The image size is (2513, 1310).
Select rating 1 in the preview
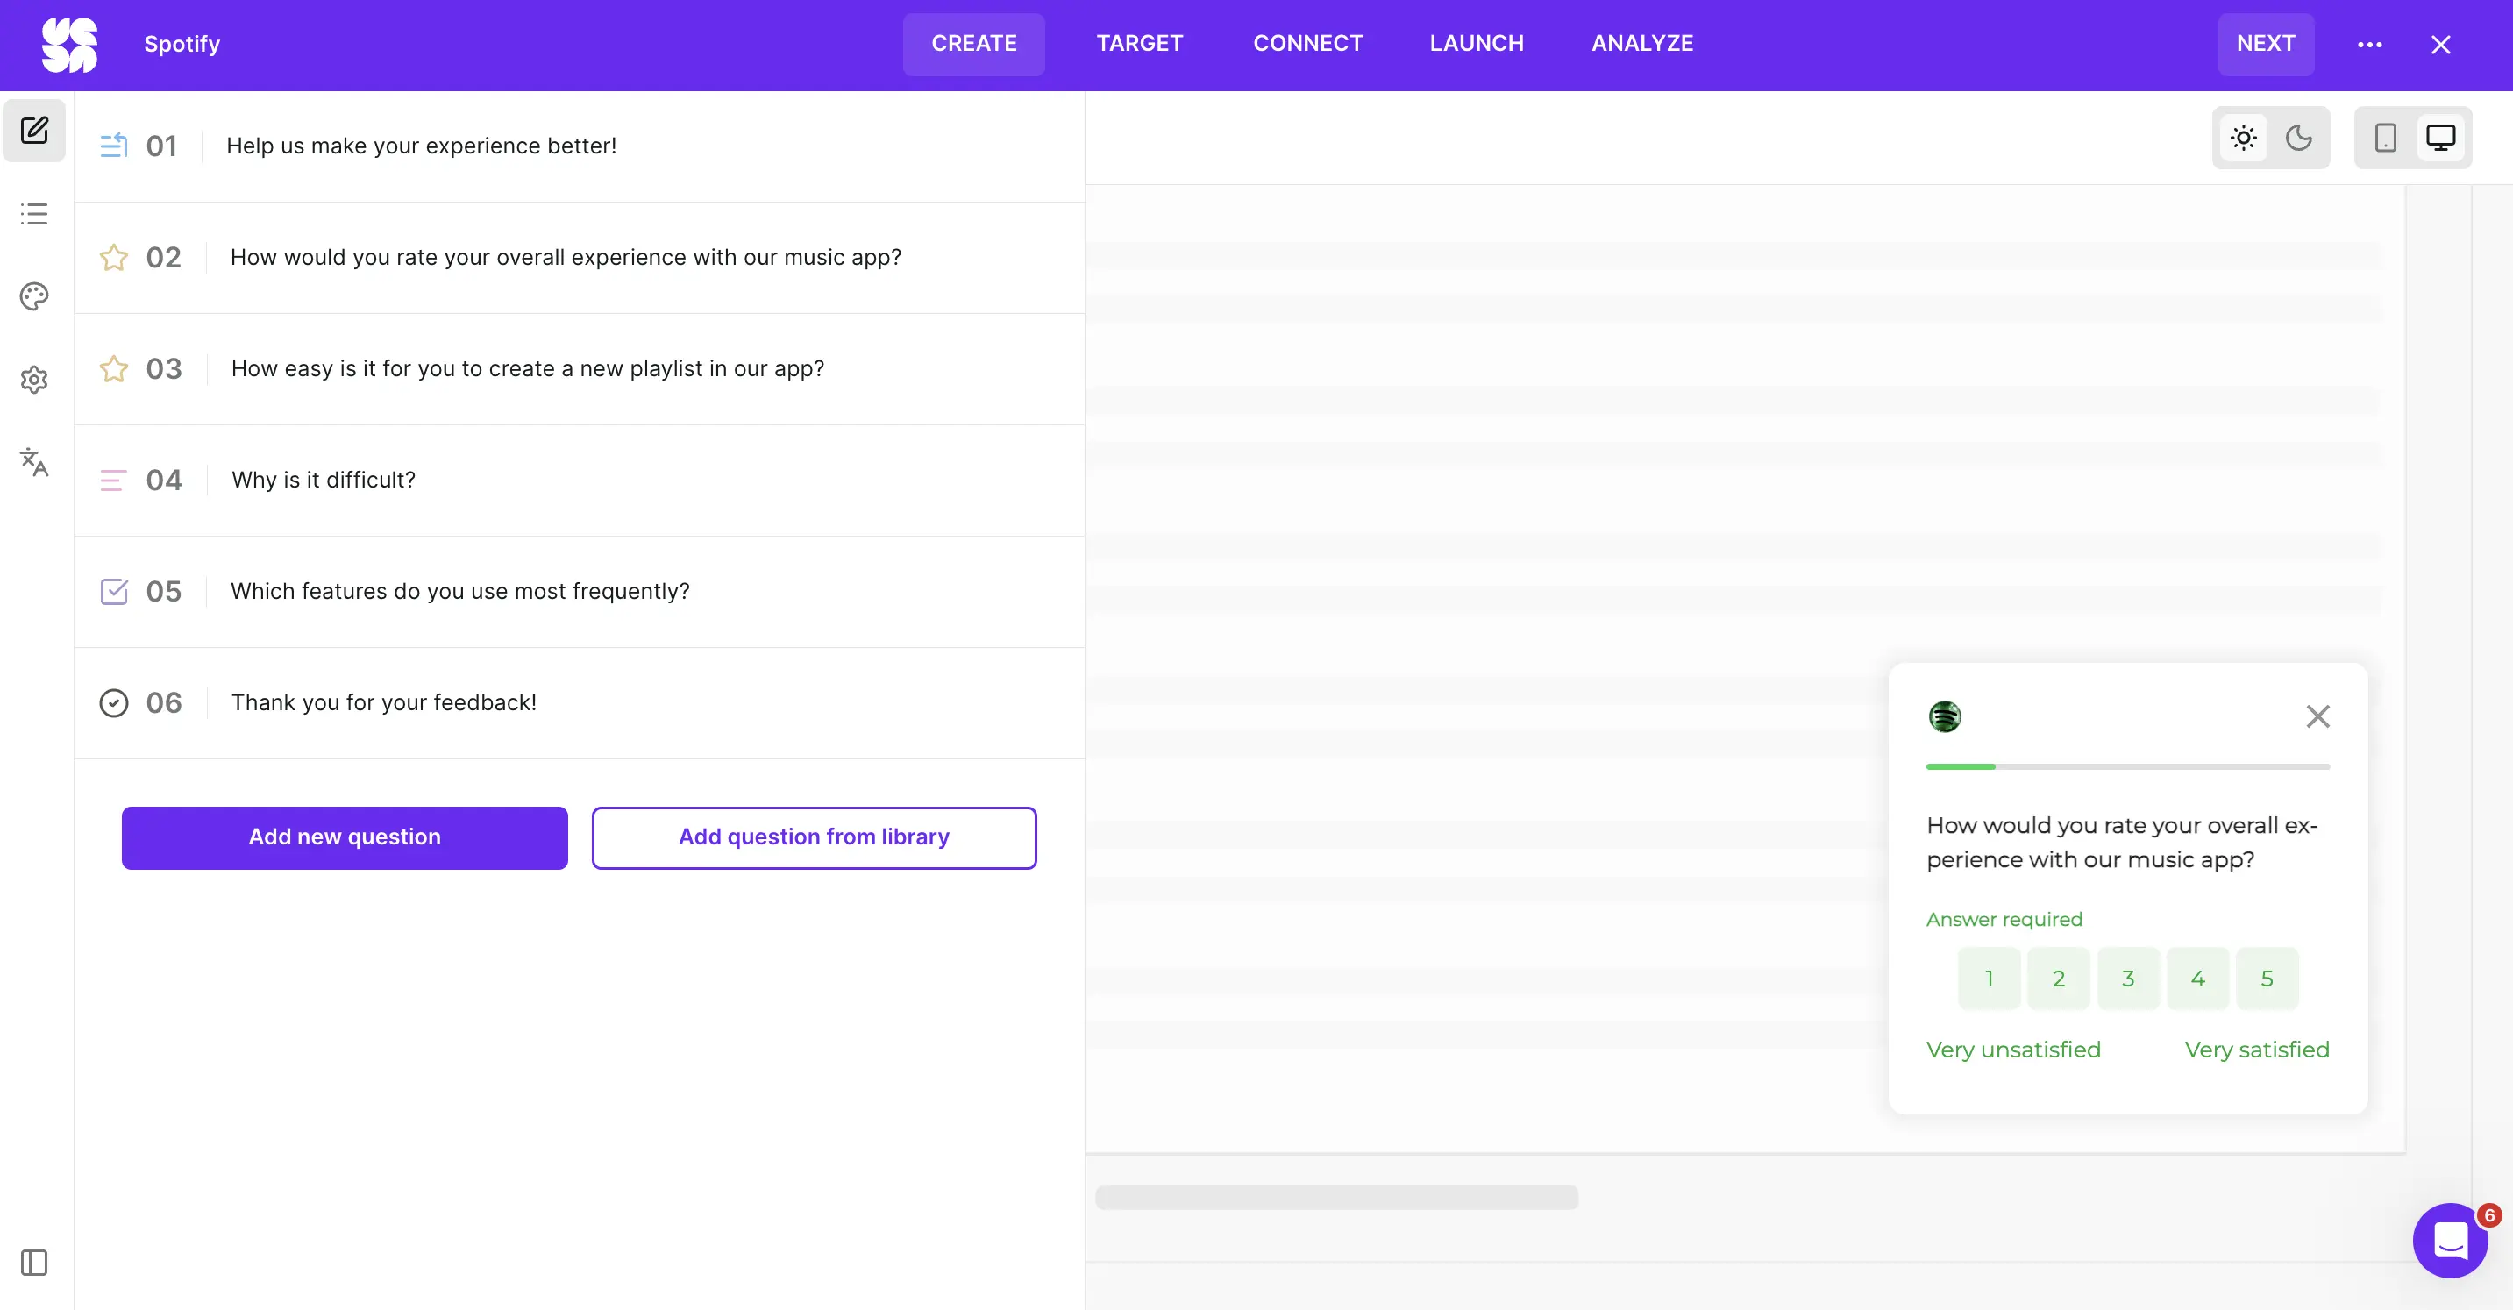1990,979
